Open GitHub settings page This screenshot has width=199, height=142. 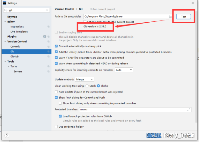click(x=14, y=56)
